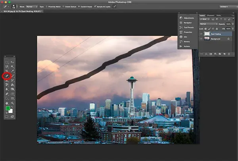Select the Spot Healing layer thumbnail
Screen dimensions: 238x161
pos(207,34)
